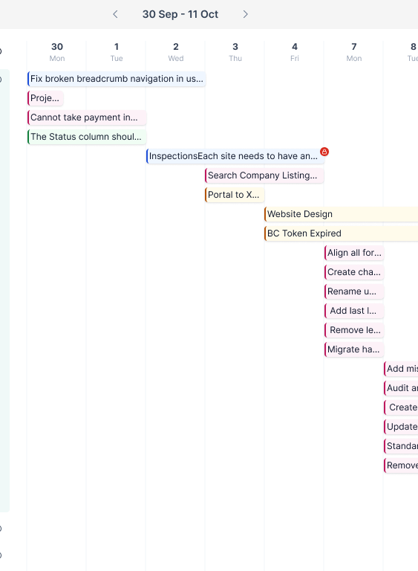Select the 4 Fri column header
Screen dimensions: 418x571
pos(295,52)
